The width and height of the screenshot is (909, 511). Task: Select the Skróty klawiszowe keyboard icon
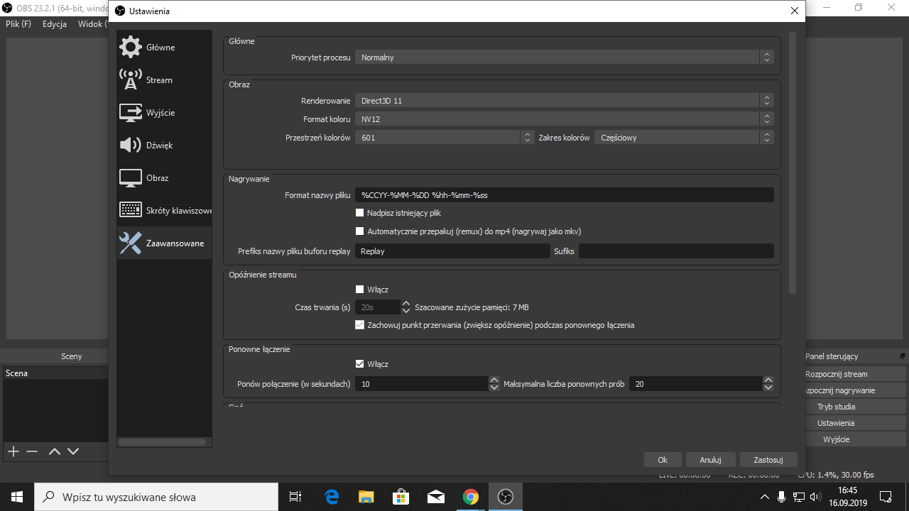click(x=131, y=210)
